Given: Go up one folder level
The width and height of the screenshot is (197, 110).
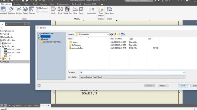Looking at the screenshot, I should tap(115, 34).
